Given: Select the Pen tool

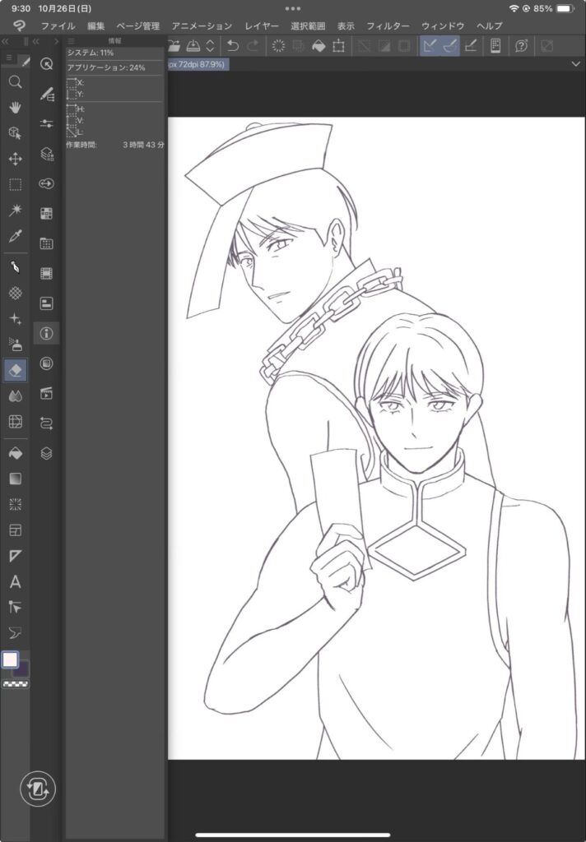Looking at the screenshot, I should pos(15,268).
